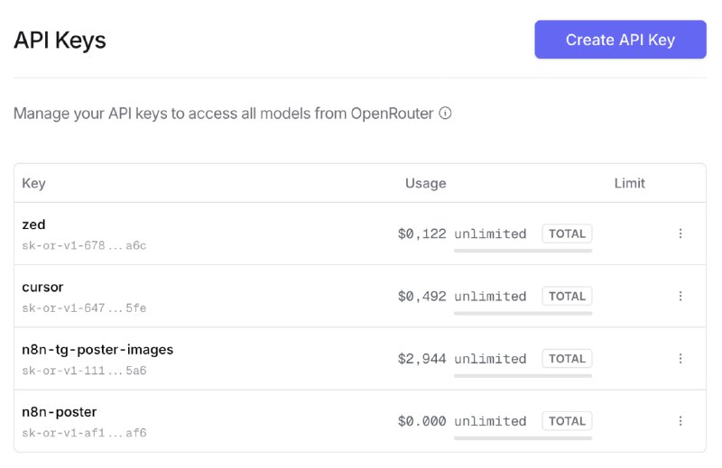Click the TOTAL badge in zed row
This screenshot has width=722, height=468.
click(567, 234)
